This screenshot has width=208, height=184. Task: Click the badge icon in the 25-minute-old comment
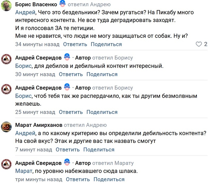67,88
